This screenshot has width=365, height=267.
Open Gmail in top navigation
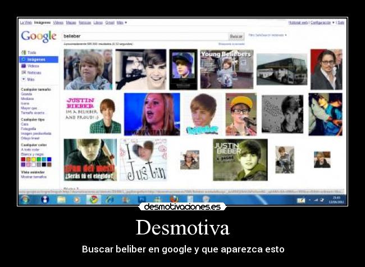coord(109,22)
